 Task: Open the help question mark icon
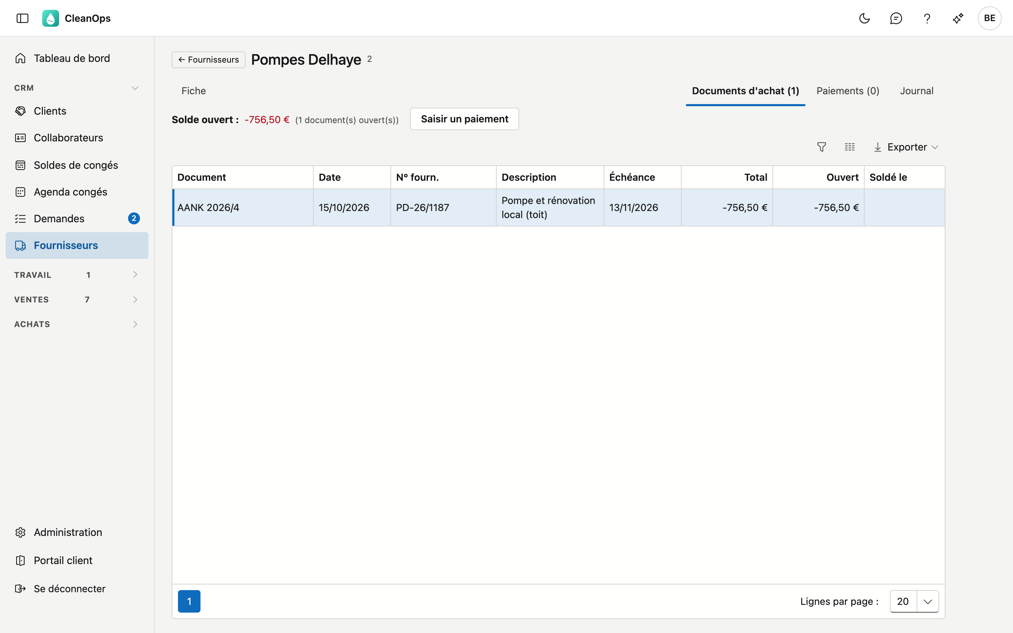pyautogui.click(x=927, y=18)
